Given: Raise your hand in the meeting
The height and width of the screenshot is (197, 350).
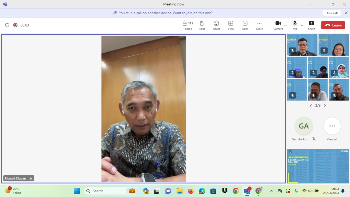Looking at the screenshot, I should pyautogui.click(x=202, y=25).
